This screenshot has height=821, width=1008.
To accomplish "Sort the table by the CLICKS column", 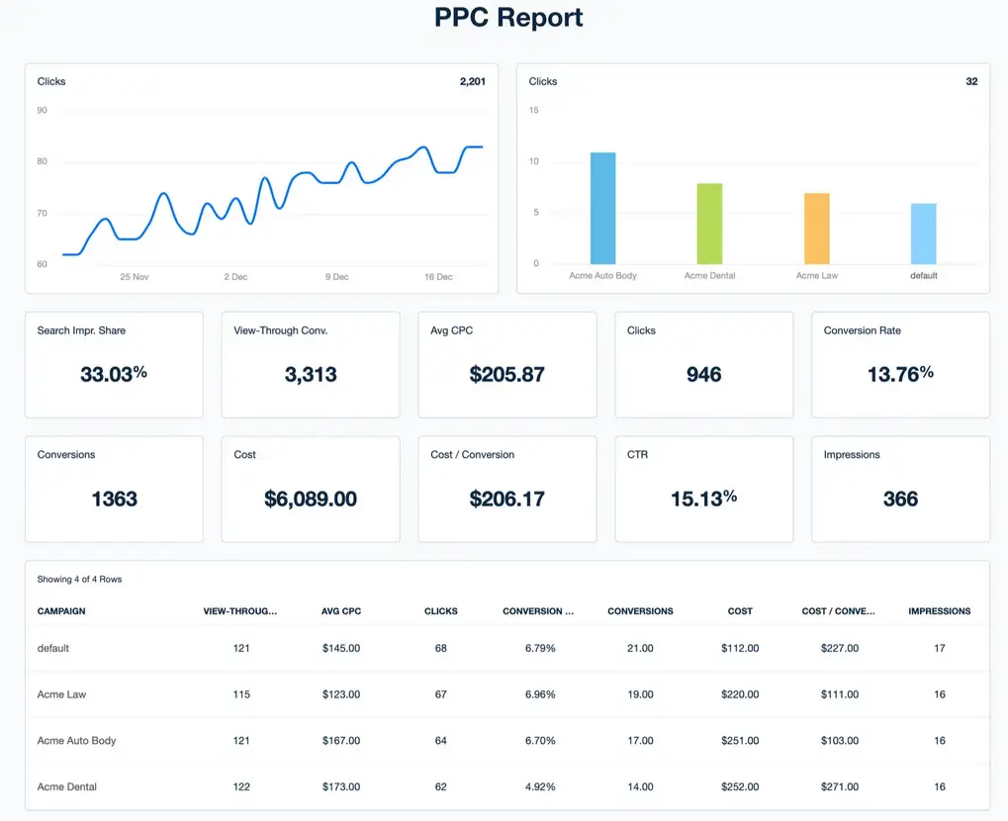I will coord(441,610).
